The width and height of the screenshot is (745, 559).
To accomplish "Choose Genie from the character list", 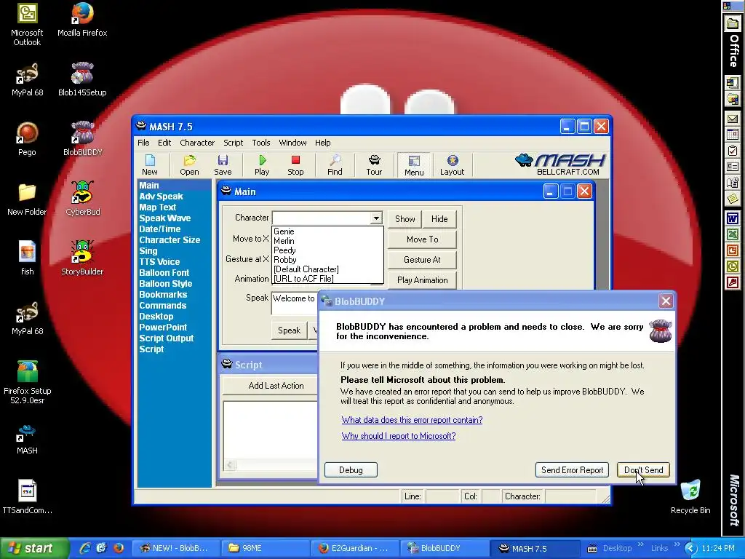I will pyautogui.click(x=327, y=231).
